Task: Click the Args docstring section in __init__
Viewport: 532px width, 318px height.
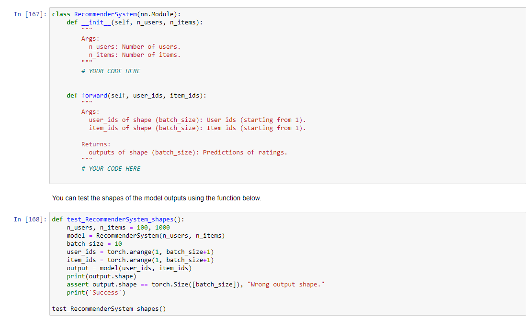Action: pyautogui.click(x=90, y=38)
